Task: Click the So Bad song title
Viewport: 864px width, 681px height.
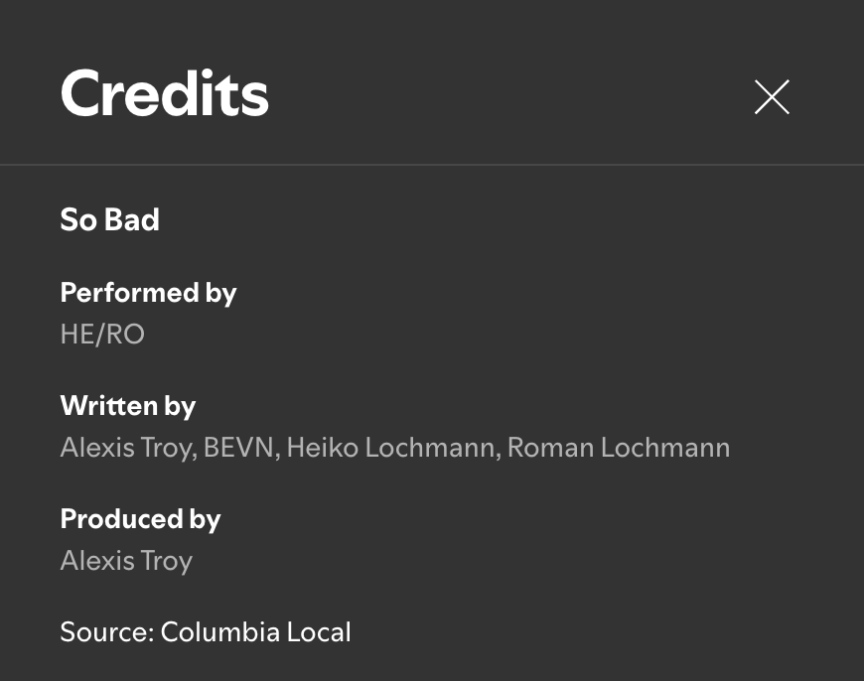Action: [109, 219]
